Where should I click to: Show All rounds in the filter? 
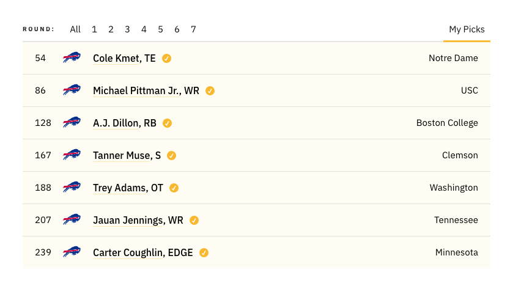click(75, 29)
